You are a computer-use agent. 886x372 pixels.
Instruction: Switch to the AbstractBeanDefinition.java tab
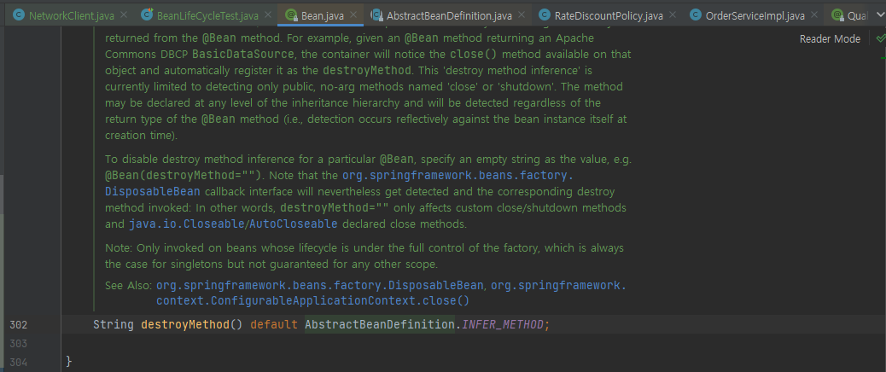pyautogui.click(x=449, y=15)
